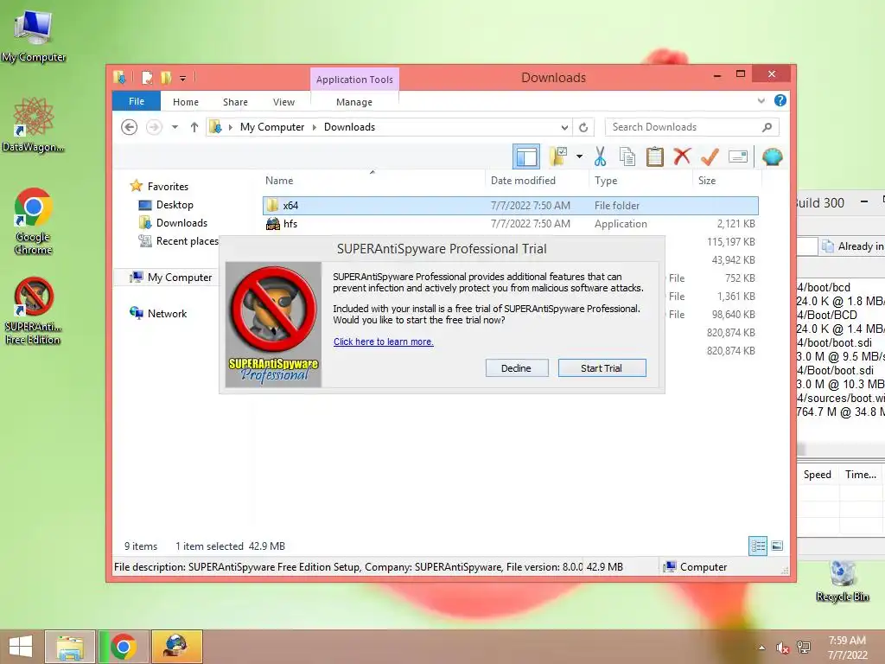Toggle the navigation pane toolbar icon
Image resolution: width=885 pixels, height=664 pixels.
click(x=526, y=156)
